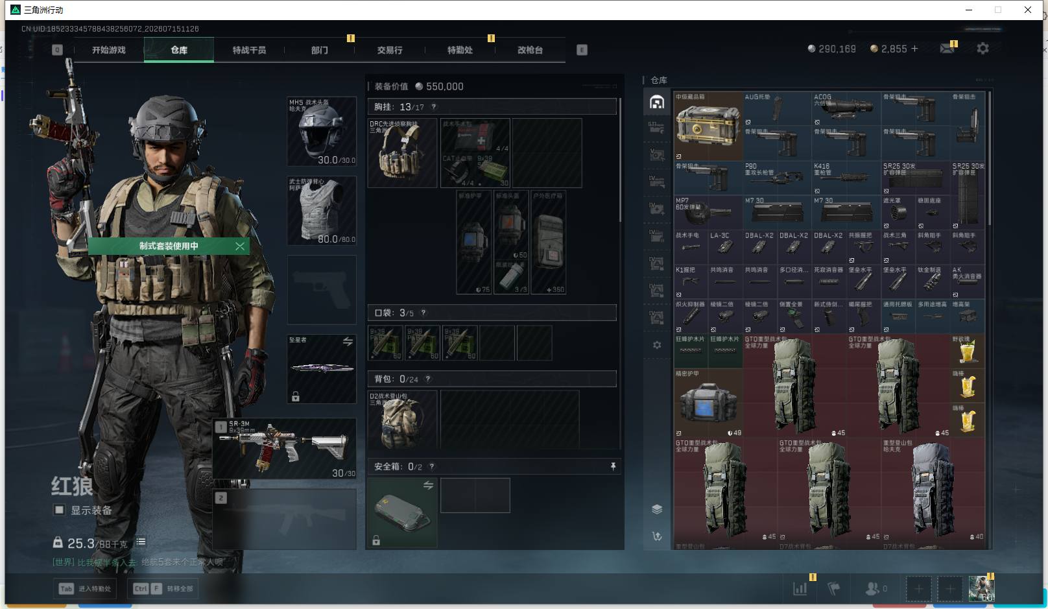1048x609 pixels.
Task: Expand help tooltip next to 背包 0/24
Action: [428, 379]
